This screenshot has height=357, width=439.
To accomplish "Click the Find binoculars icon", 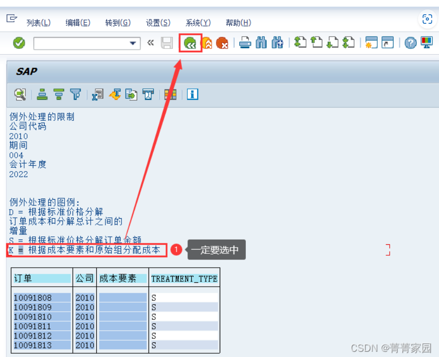I will click(x=261, y=43).
